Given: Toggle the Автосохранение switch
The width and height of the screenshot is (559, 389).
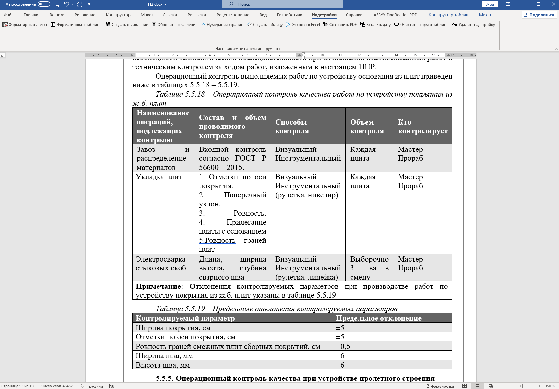Looking at the screenshot, I should pyautogui.click(x=44, y=4).
